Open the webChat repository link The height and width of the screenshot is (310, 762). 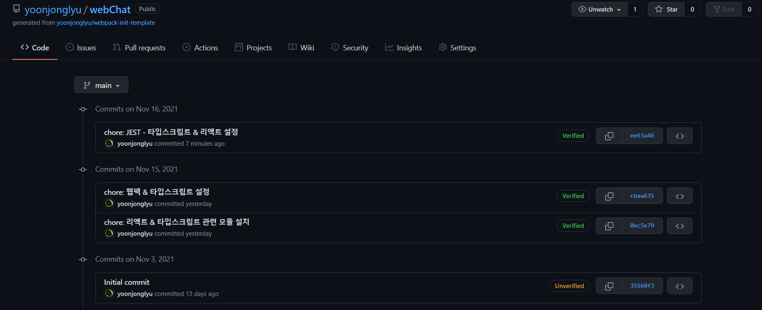point(110,9)
